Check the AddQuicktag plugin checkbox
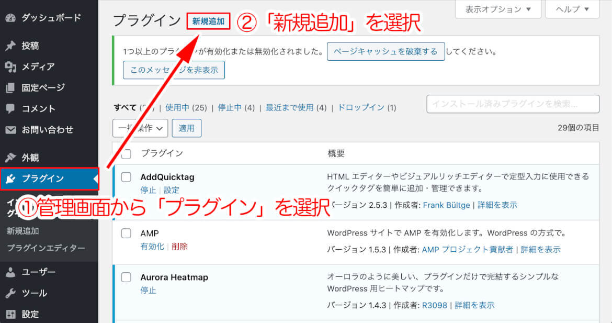The width and height of the screenshot is (612, 323). (126, 177)
